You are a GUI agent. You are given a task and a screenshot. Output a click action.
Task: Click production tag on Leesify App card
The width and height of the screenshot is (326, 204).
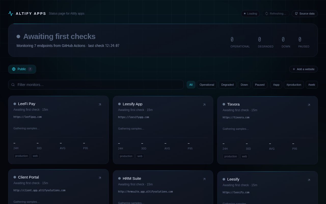pos(126,156)
